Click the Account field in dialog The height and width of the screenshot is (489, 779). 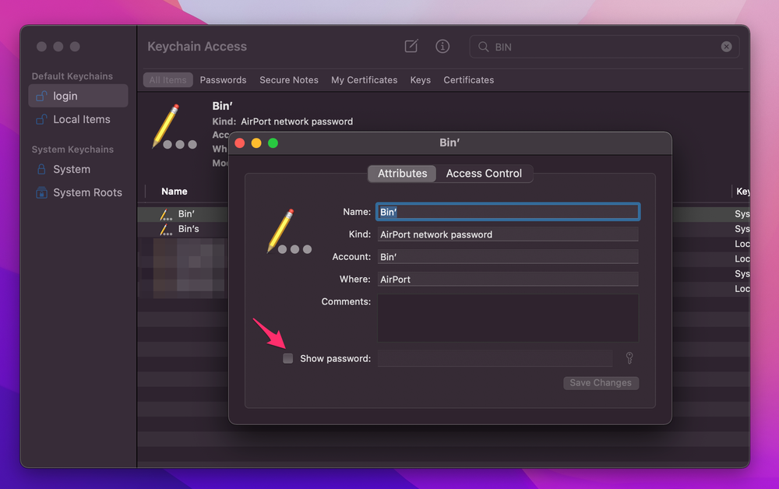[508, 257]
